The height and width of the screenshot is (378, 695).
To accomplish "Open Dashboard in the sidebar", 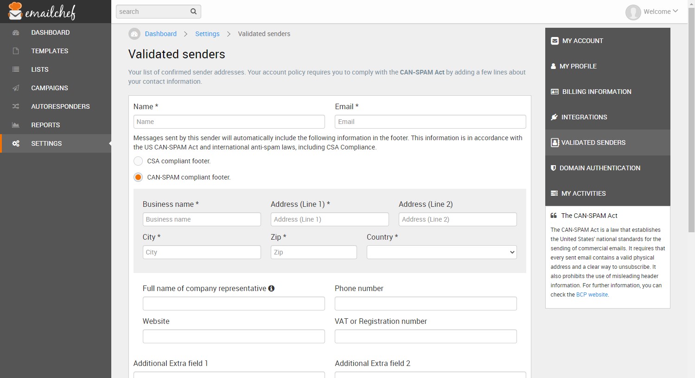I will [x=56, y=32].
